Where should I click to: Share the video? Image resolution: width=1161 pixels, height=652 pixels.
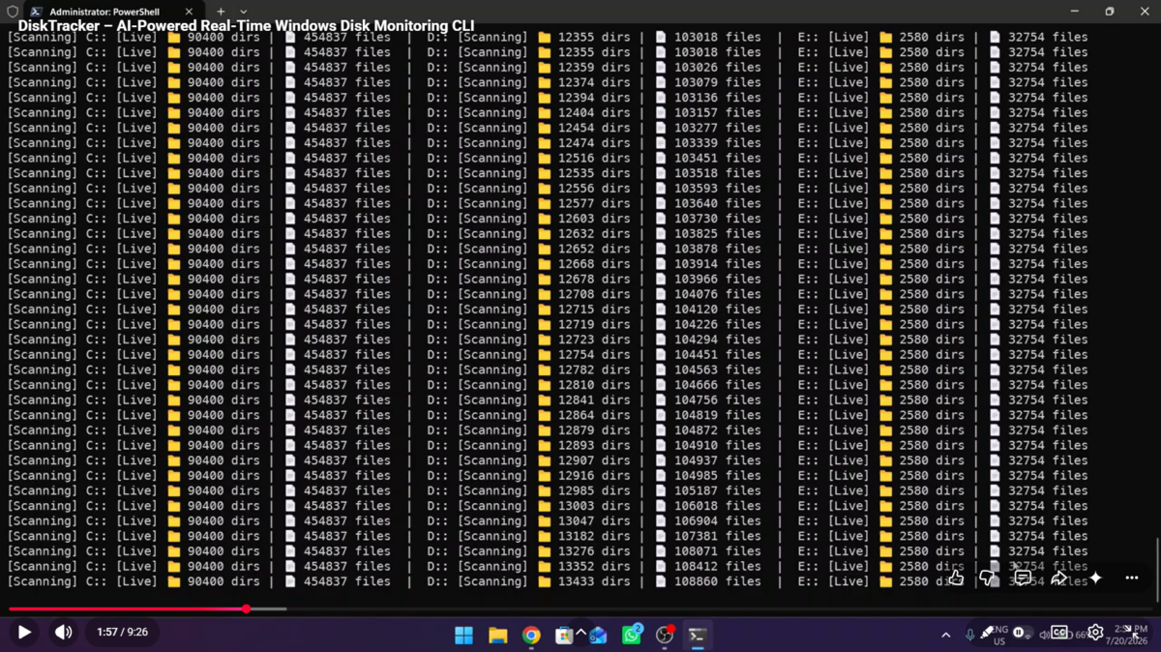1059,578
